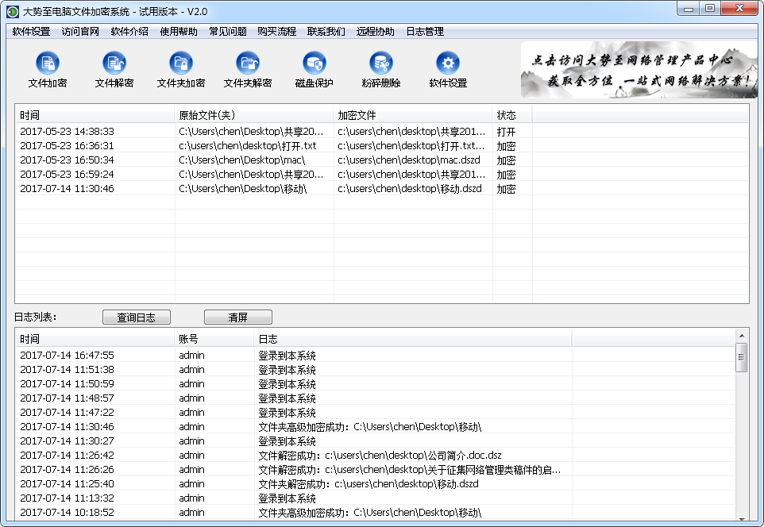Select the 文件解密 (file decrypt) tool

click(114, 67)
